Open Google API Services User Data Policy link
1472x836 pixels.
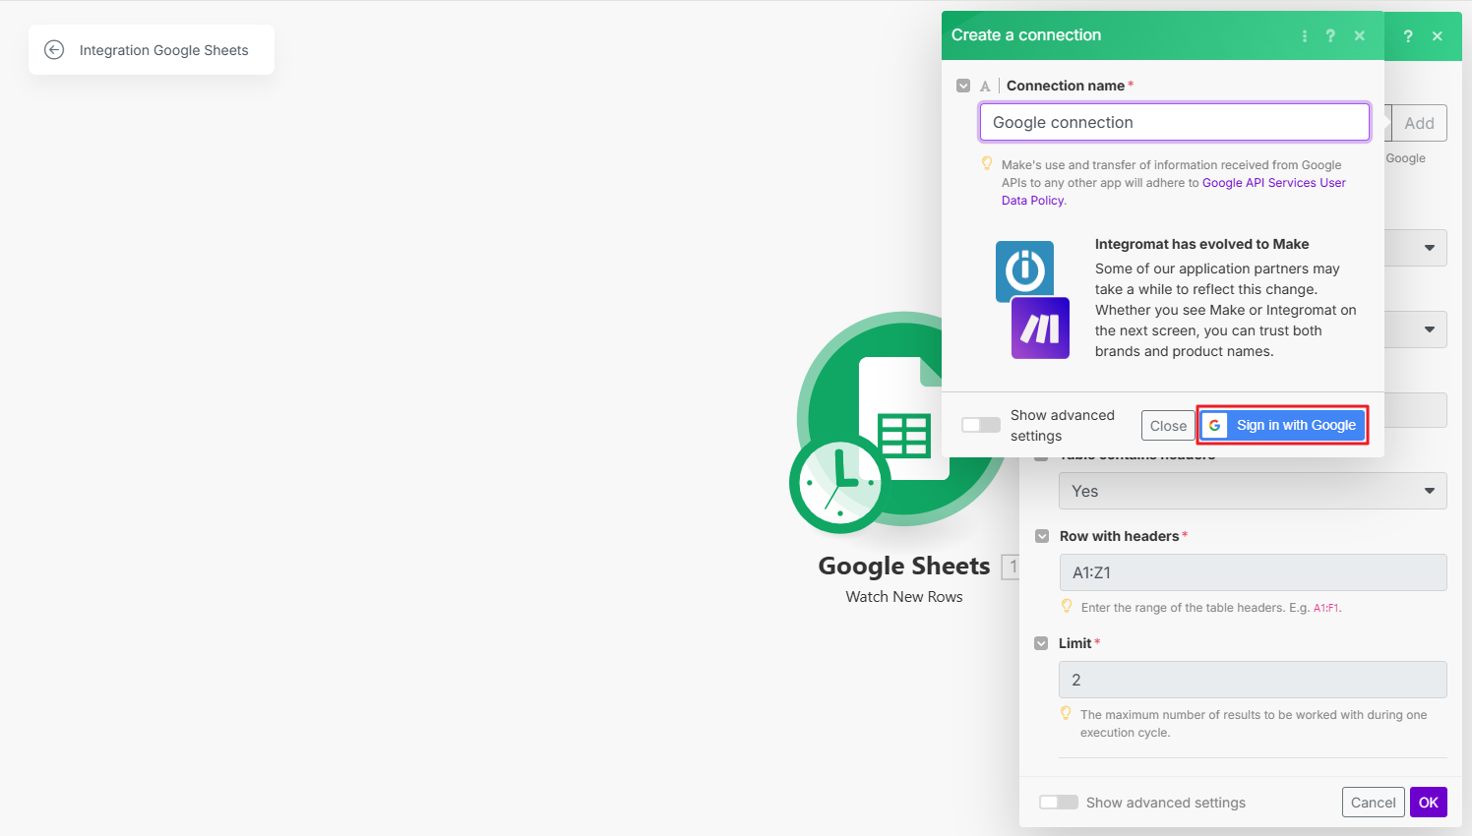[1273, 183]
